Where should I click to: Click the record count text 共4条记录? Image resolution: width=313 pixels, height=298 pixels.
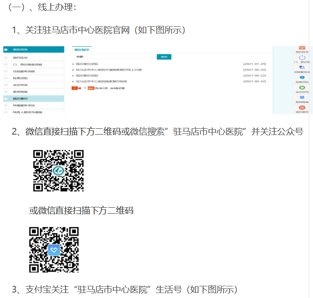coord(117,88)
